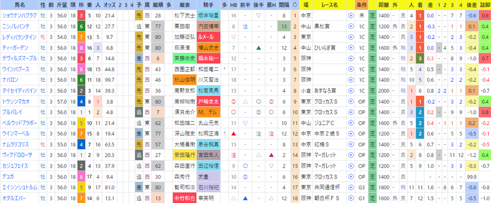The width and height of the screenshot is (491, 203).
Task: Click the 厩順 column header
Action: point(158,5)
